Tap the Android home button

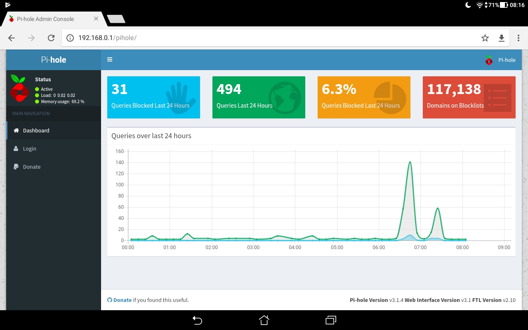coord(264,320)
